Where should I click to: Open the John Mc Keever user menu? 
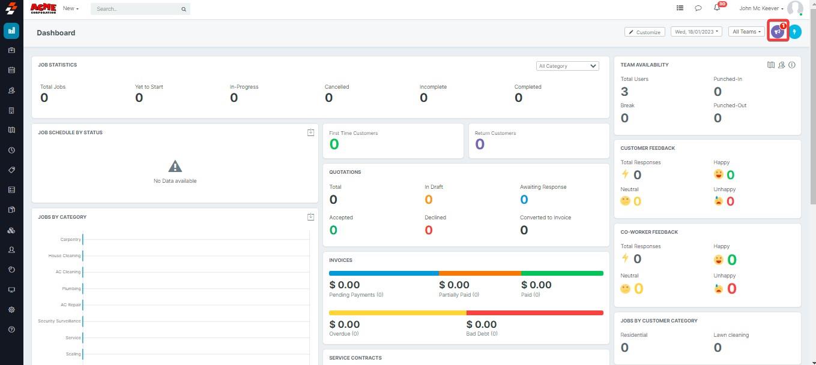pos(761,8)
